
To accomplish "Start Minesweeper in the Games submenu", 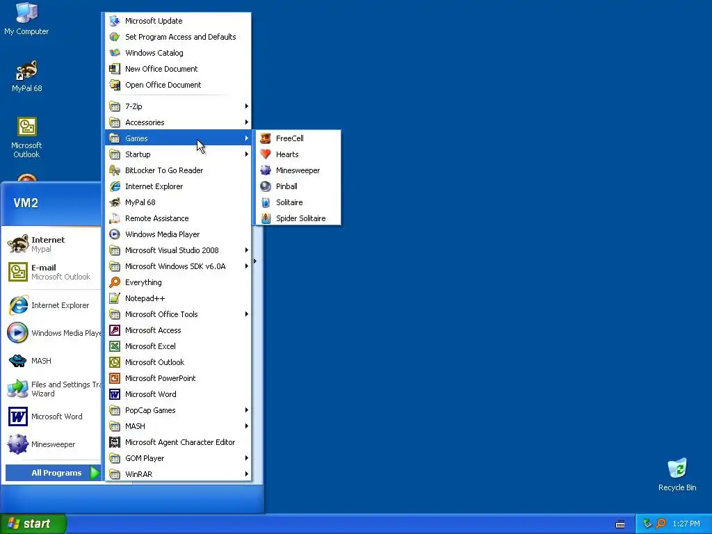I will click(x=298, y=170).
